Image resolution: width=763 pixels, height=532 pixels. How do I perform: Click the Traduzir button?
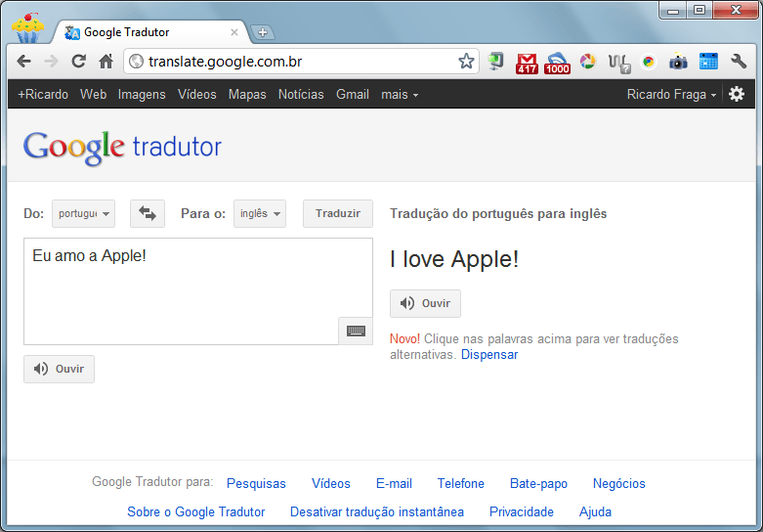pos(338,213)
